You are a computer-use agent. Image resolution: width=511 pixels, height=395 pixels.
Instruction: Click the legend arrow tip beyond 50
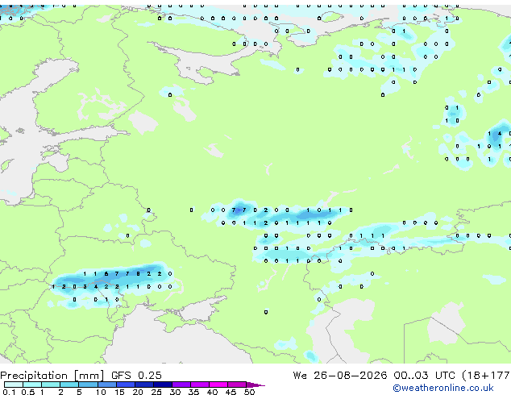255,385
